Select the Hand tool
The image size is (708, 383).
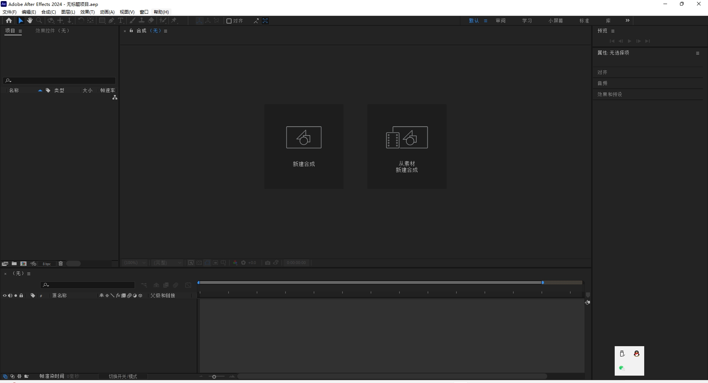[29, 21]
